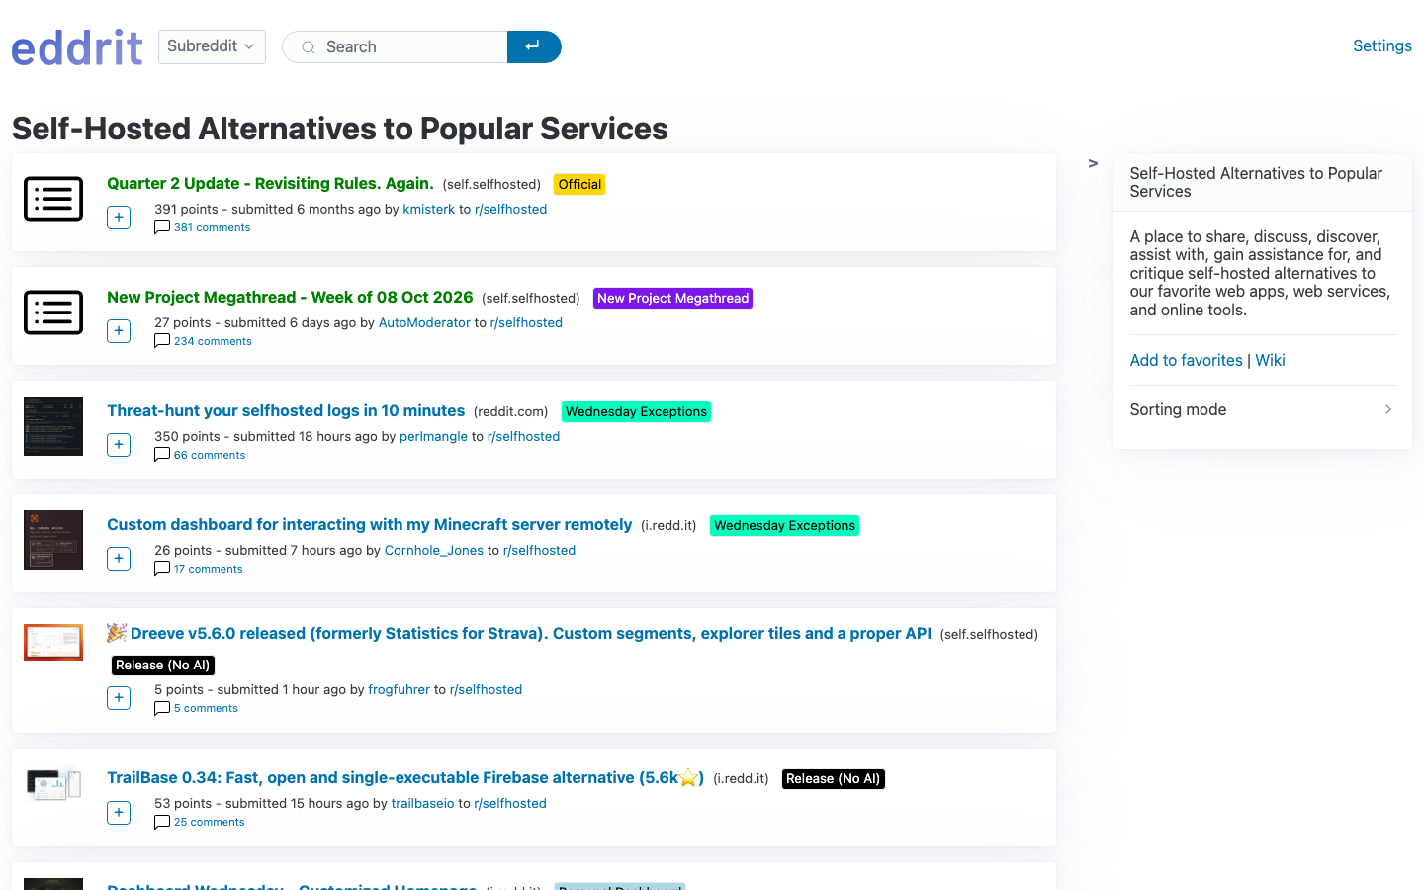Visit user frogfuhrer profile
The image size is (1424, 890).
pos(399,689)
